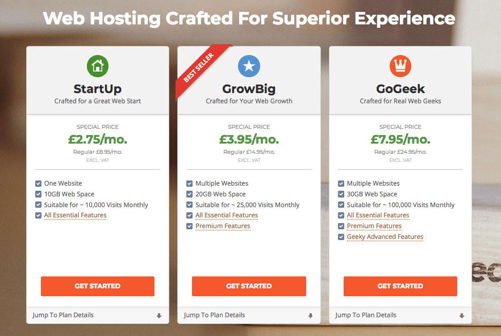Open Premium Features link under GrowBig
This screenshot has height=336, width=501.
coord(223,226)
